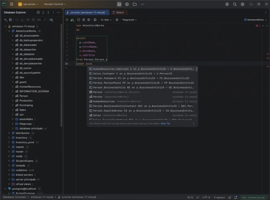The image size is (270, 200).
Task: Choose Person.Password P2 join suggestion
Action: coord(142,78)
